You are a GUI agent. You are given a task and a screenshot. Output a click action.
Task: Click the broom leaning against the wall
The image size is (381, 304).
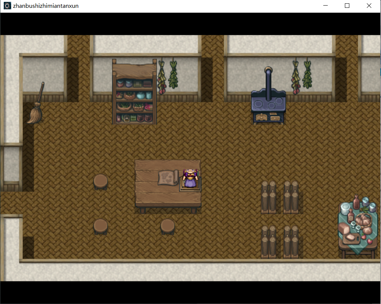click(36, 103)
